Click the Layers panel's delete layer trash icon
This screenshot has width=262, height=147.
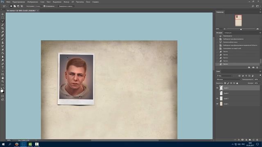coord(257,140)
